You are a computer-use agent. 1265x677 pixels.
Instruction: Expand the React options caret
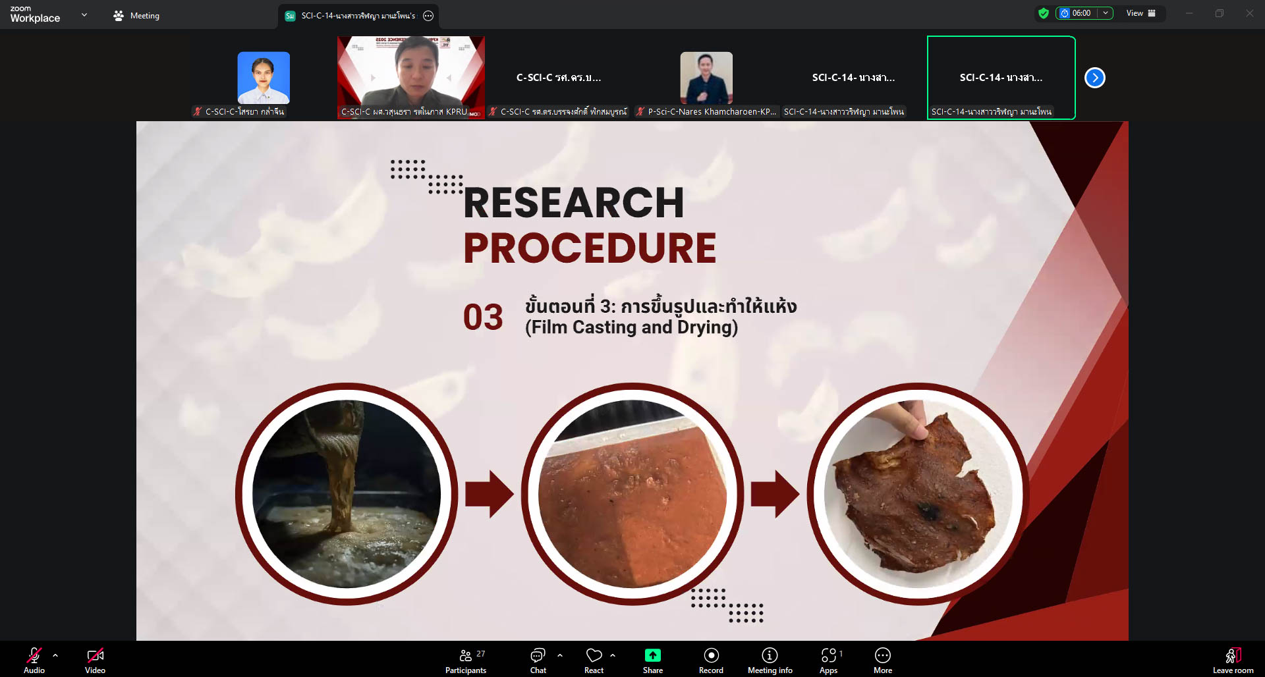pyautogui.click(x=613, y=655)
